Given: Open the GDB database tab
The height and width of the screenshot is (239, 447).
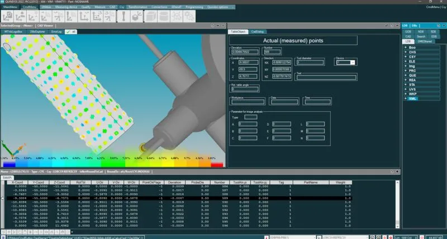Looking at the screenshot, I should pyautogui.click(x=408, y=32).
